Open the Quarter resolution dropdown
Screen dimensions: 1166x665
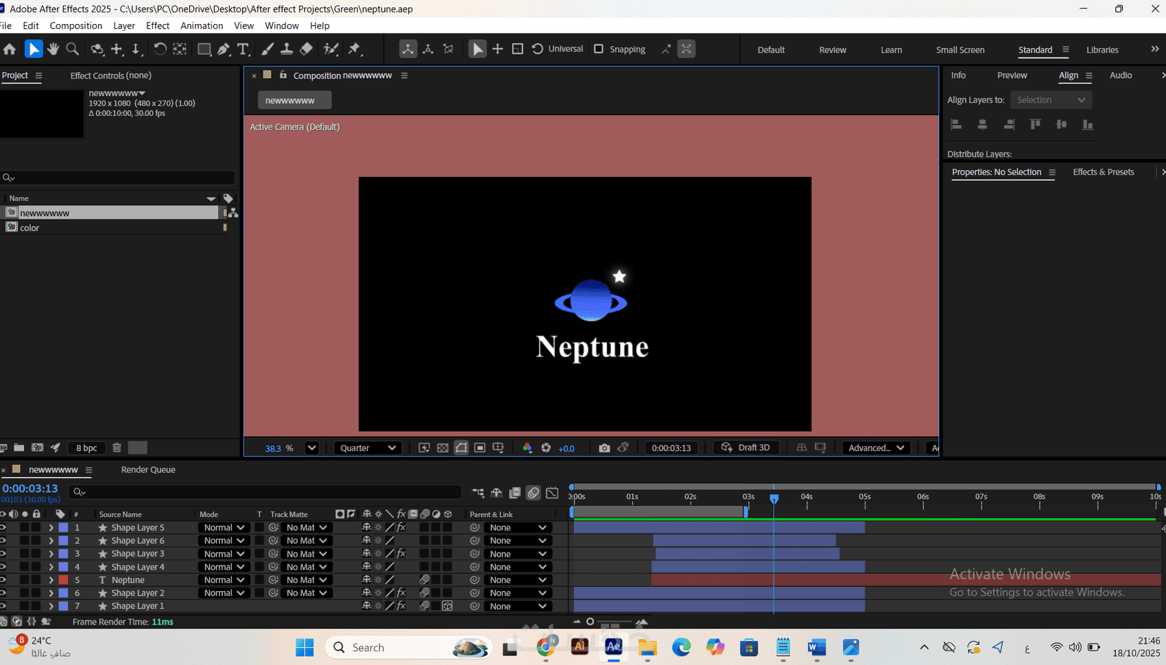pyautogui.click(x=368, y=448)
